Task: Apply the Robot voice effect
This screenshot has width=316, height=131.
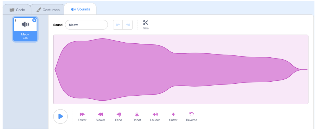Action: click(137, 117)
